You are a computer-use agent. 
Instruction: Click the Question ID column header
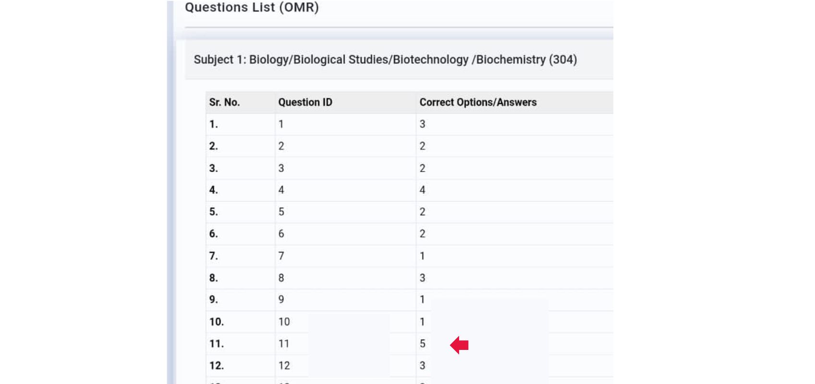[x=305, y=102]
